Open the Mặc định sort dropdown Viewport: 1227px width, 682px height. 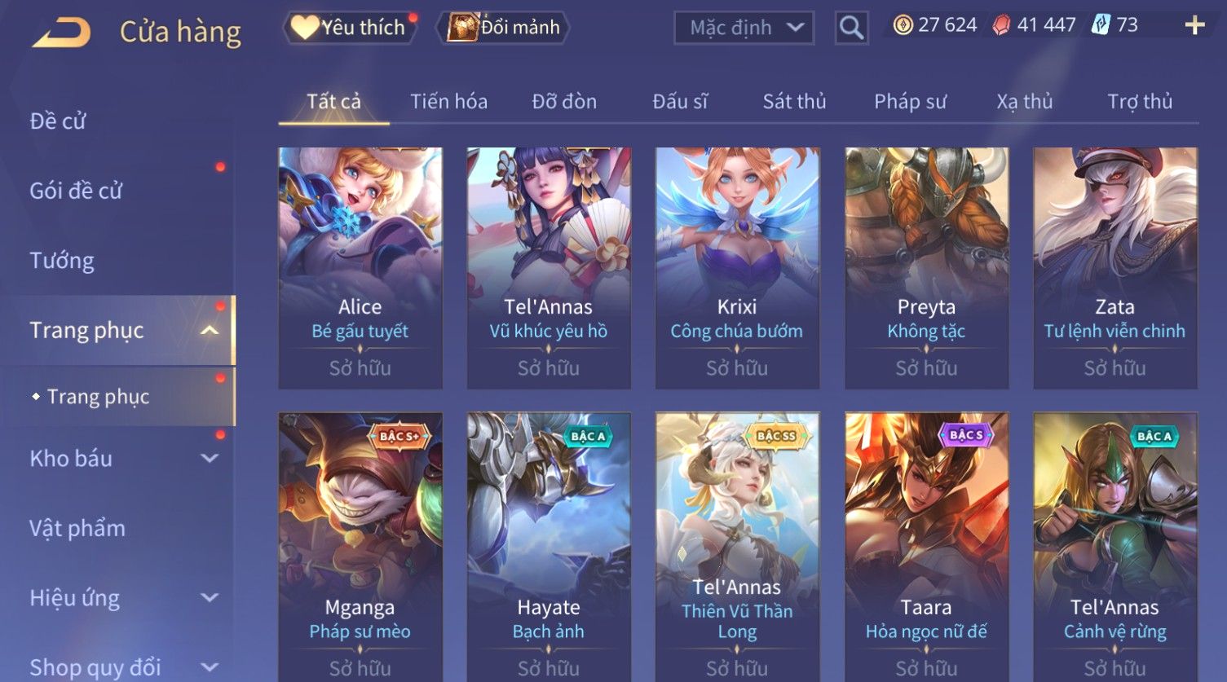[x=744, y=28]
